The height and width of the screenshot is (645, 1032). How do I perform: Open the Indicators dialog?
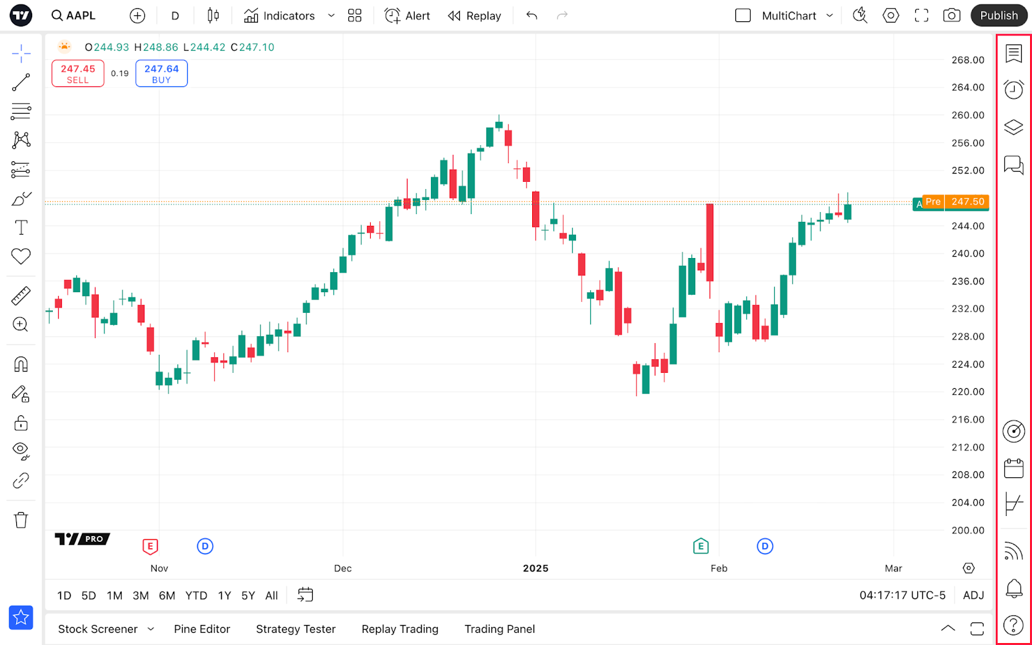tap(279, 15)
